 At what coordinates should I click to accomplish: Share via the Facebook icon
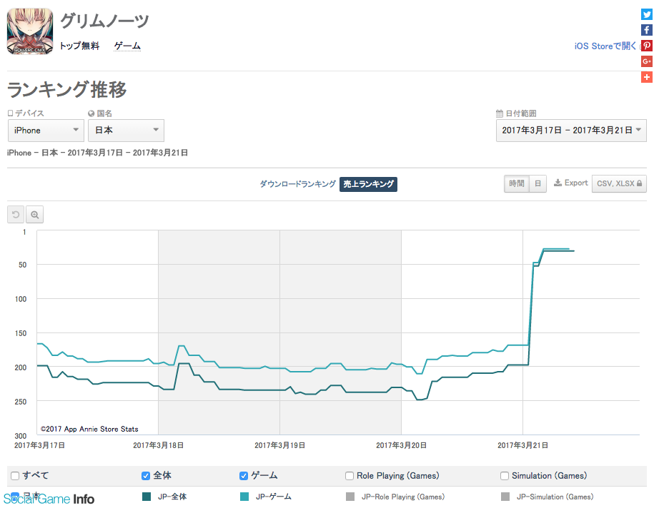[646, 30]
